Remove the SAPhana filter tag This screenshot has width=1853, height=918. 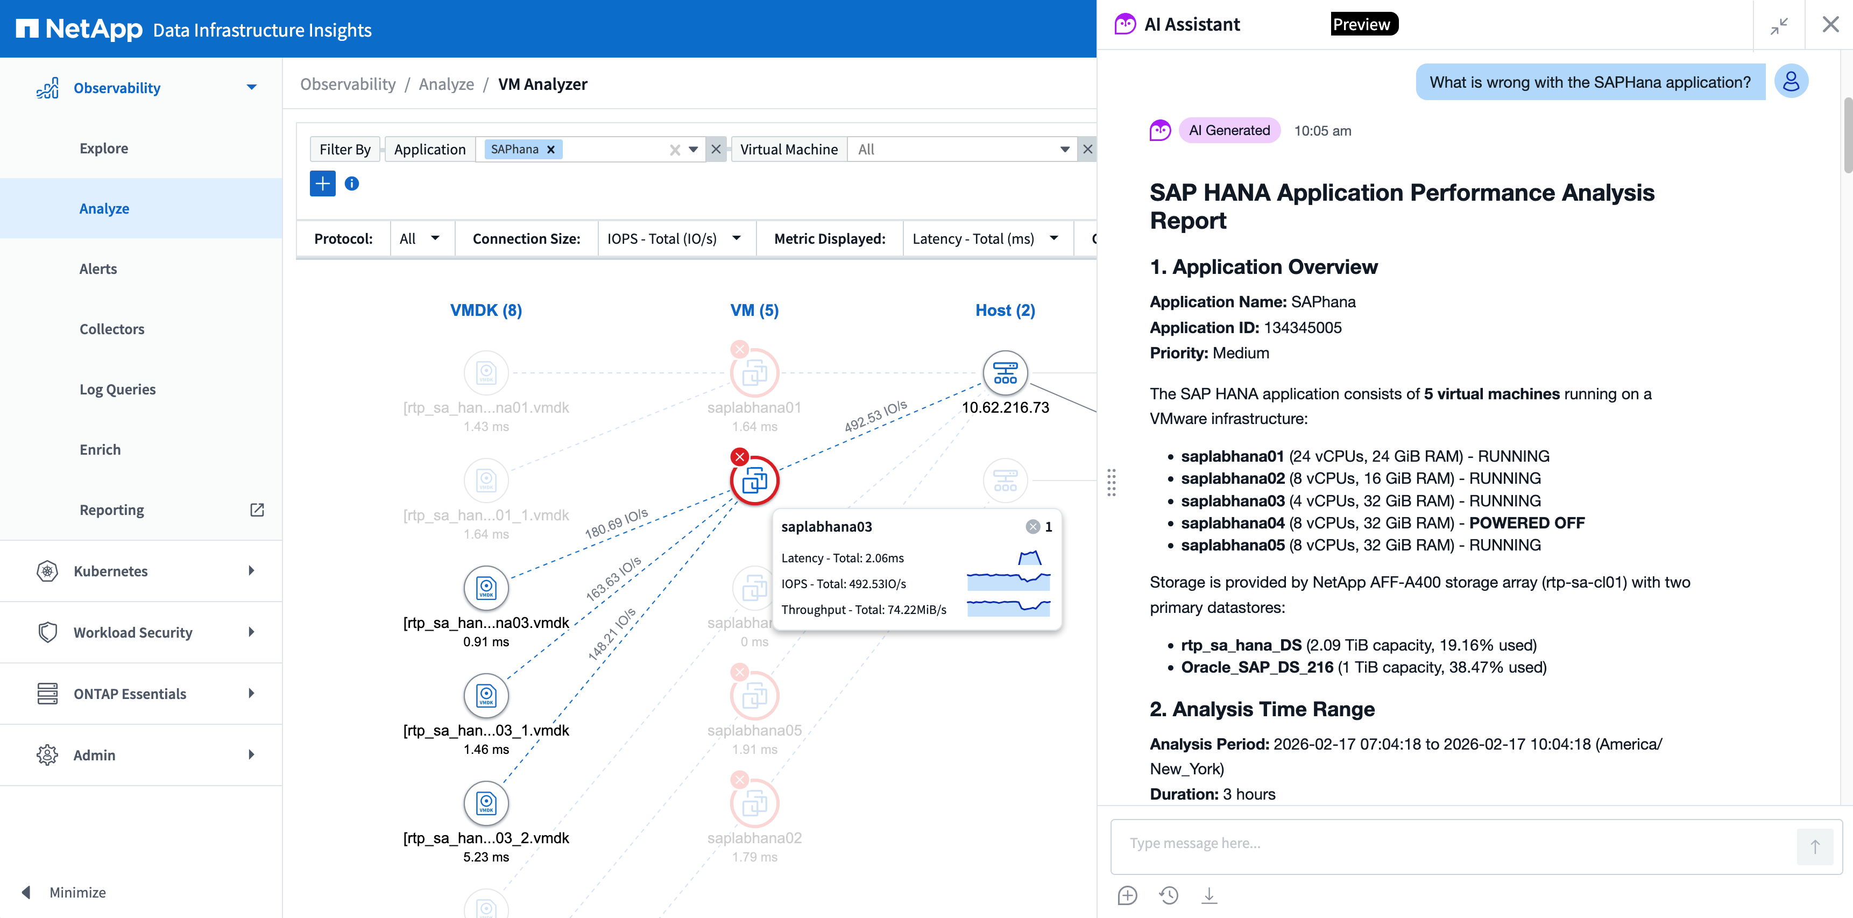tap(551, 150)
